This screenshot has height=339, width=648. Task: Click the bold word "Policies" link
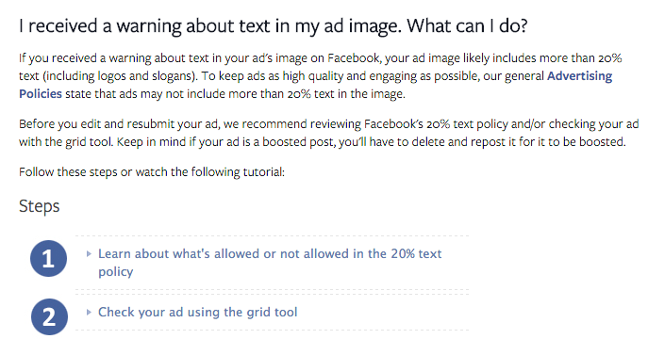pyautogui.click(x=41, y=93)
